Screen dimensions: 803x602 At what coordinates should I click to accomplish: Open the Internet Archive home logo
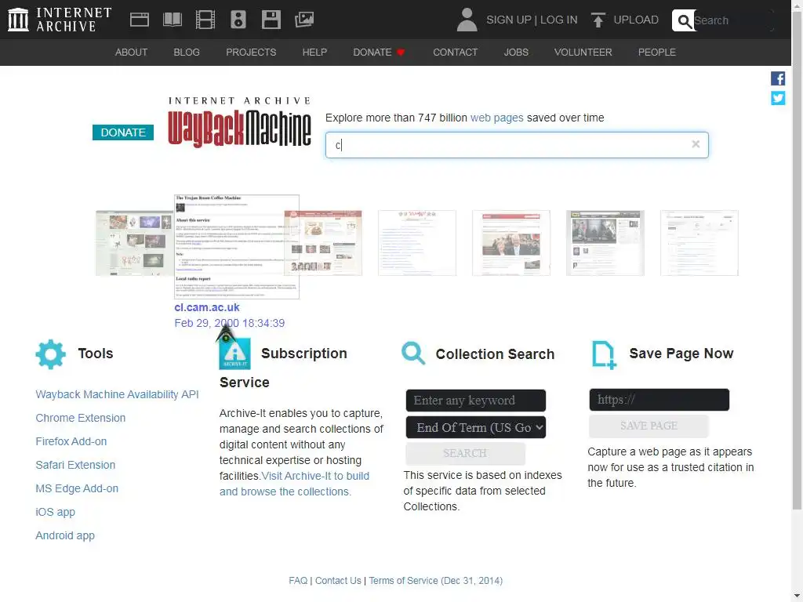coord(60,20)
